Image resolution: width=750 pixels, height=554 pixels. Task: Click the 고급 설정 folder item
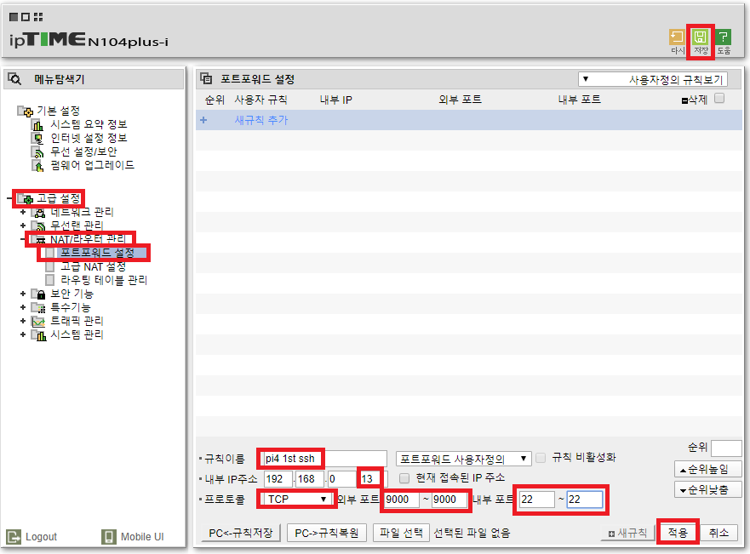[49, 198]
